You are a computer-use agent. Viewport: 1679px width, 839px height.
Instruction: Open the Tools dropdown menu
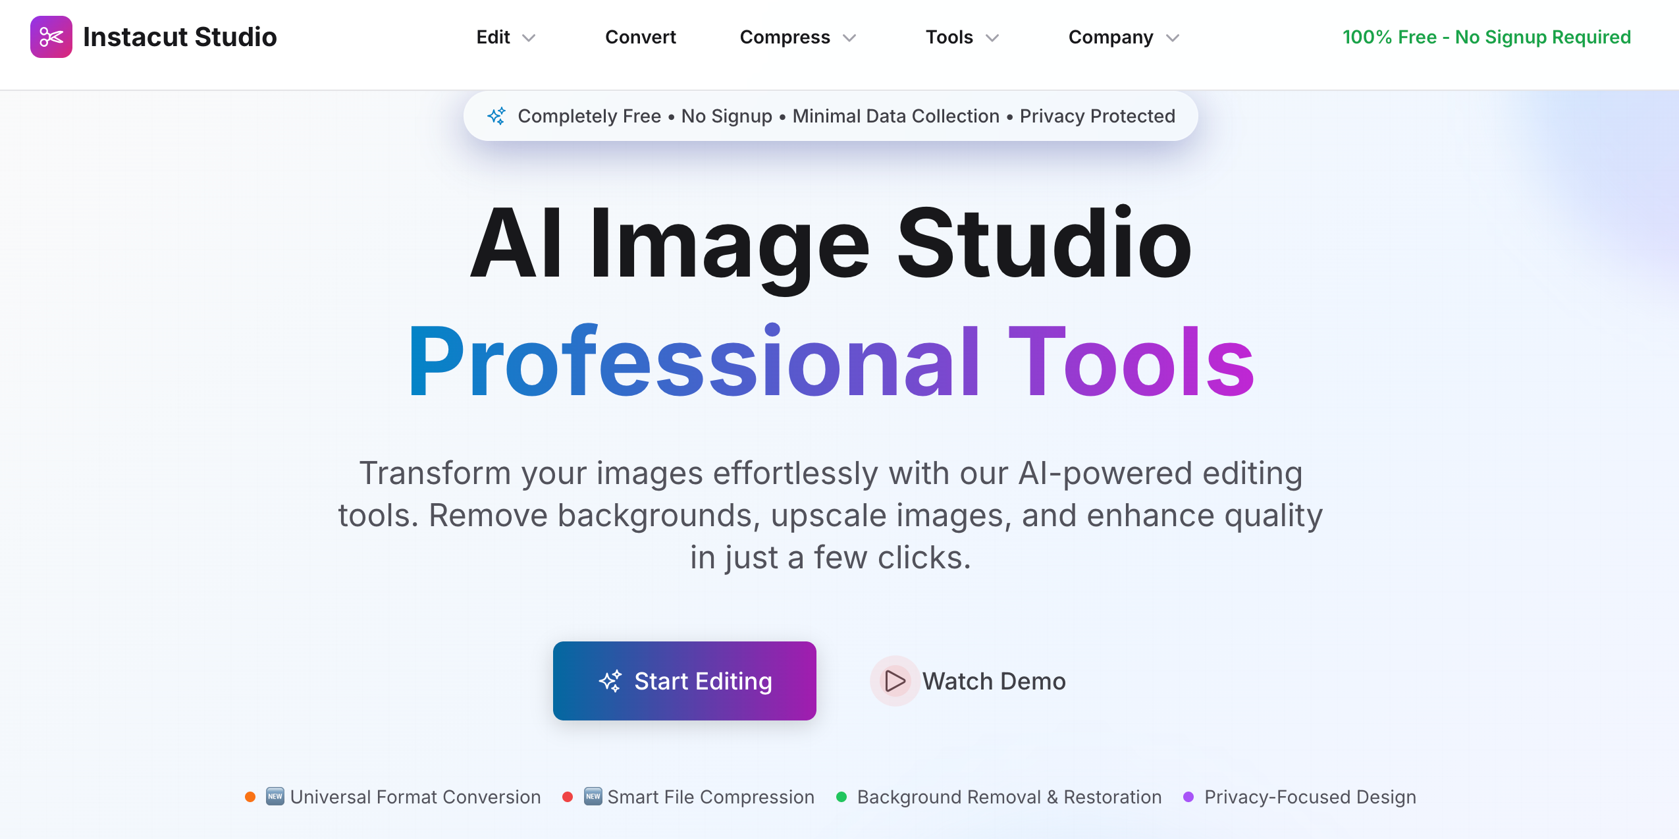coord(960,37)
